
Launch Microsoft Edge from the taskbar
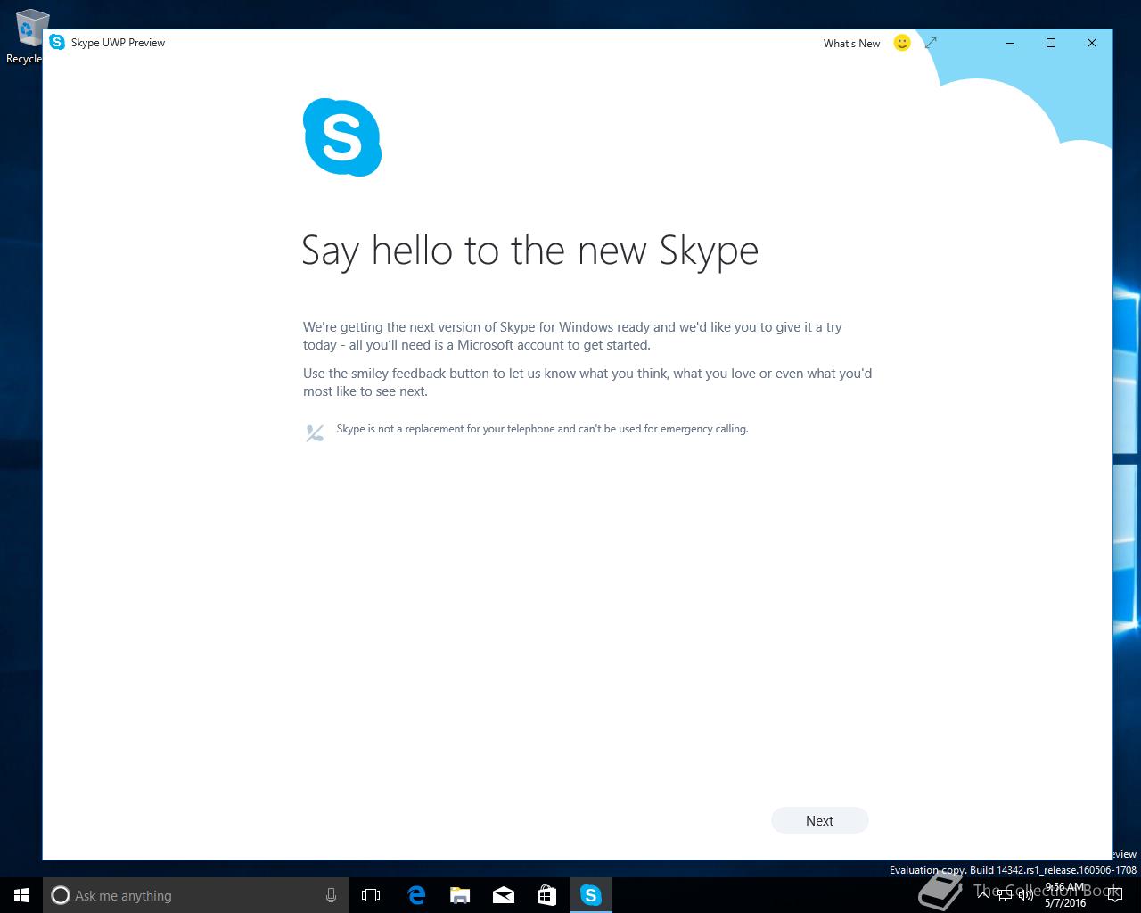(416, 895)
